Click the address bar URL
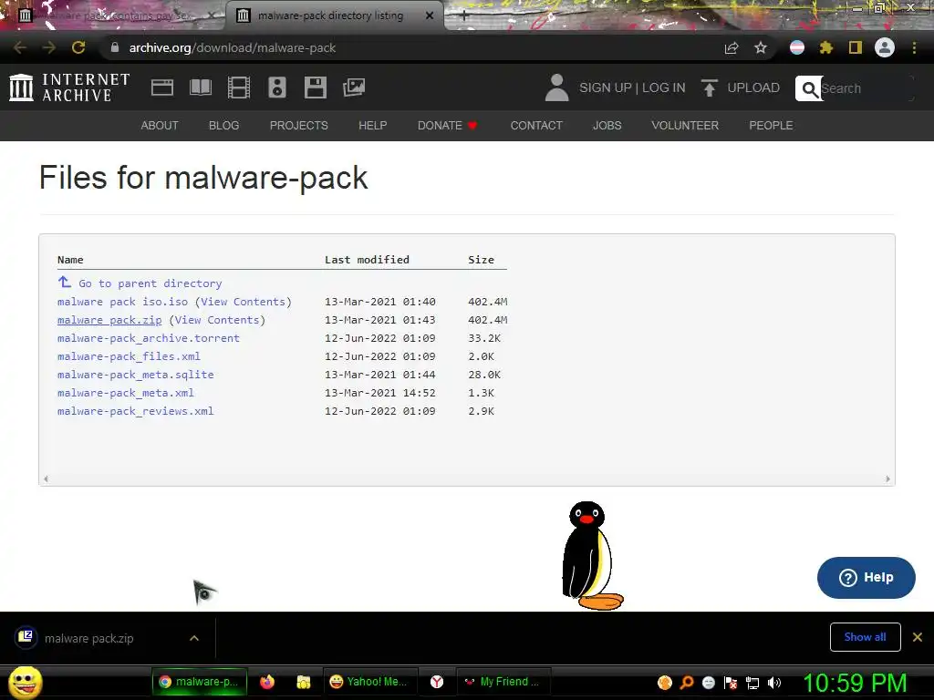The height and width of the screenshot is (700, 934). click(233, 47)
